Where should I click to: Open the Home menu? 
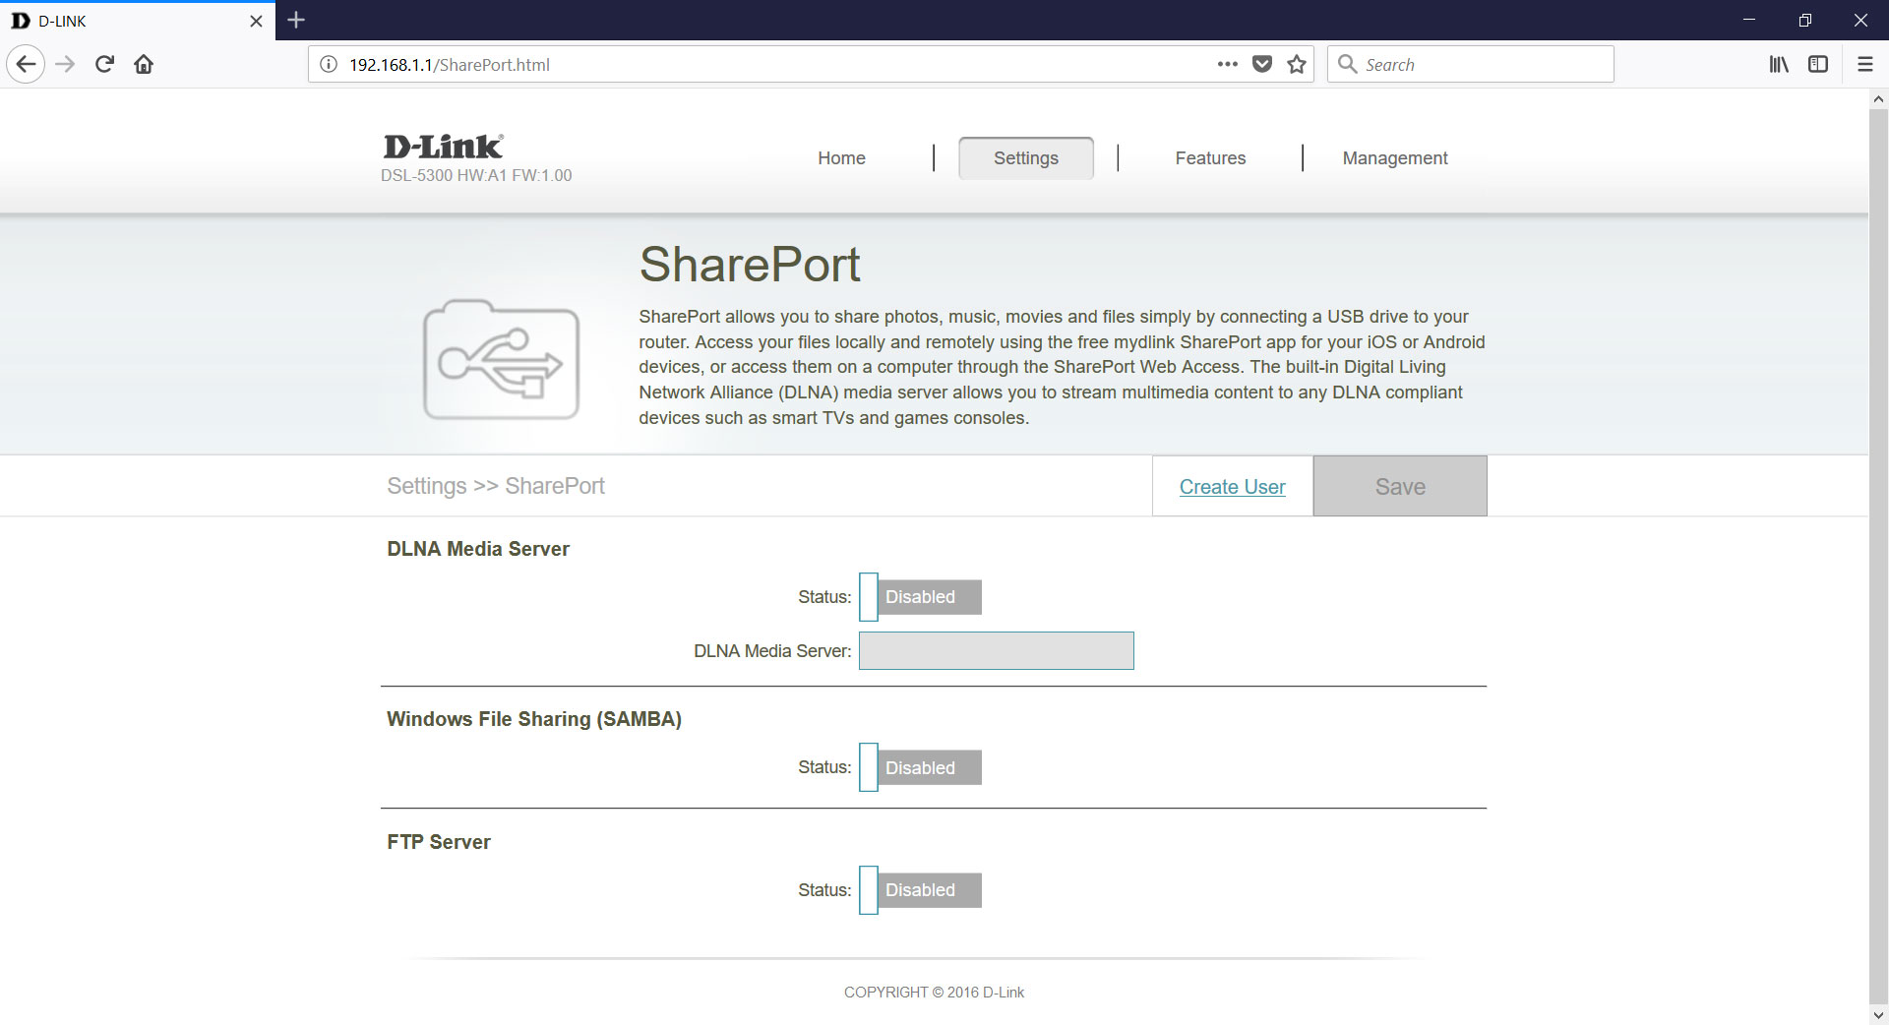(841, 158)
